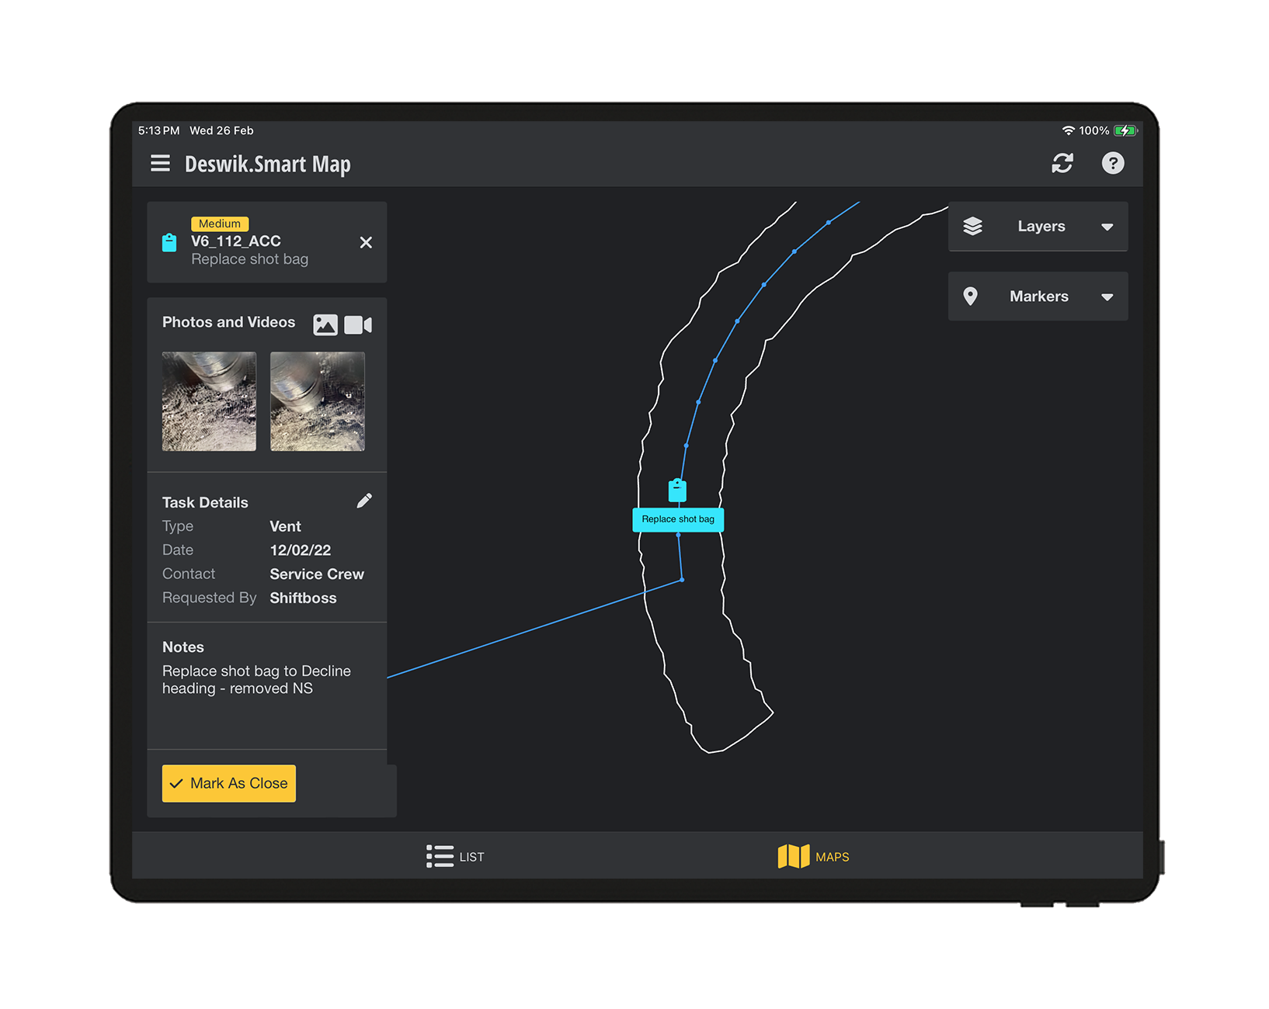Switch to the MAPS tab
This screenshot has width=1269, height=1009.
click(x=813, y=856)
